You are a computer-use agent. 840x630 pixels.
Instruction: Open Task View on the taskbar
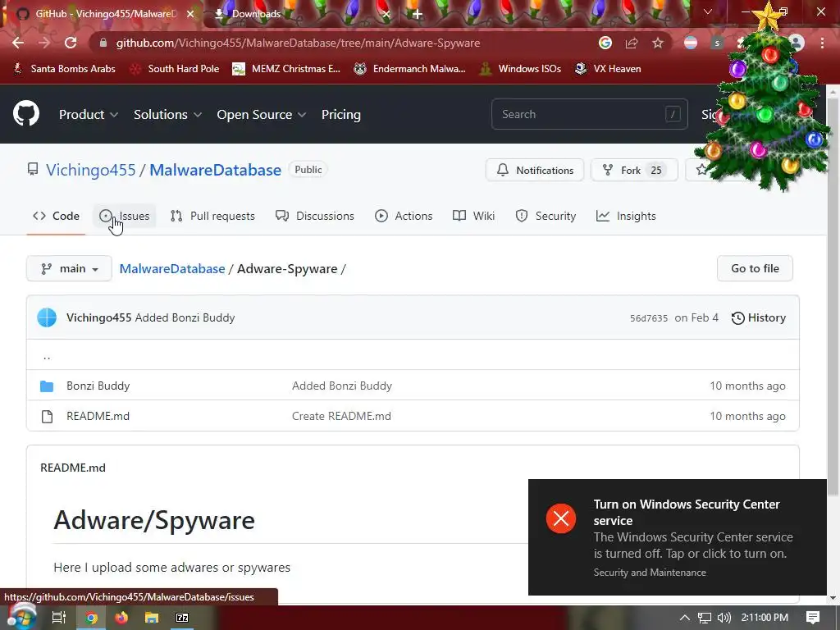(x=59, y=618)
